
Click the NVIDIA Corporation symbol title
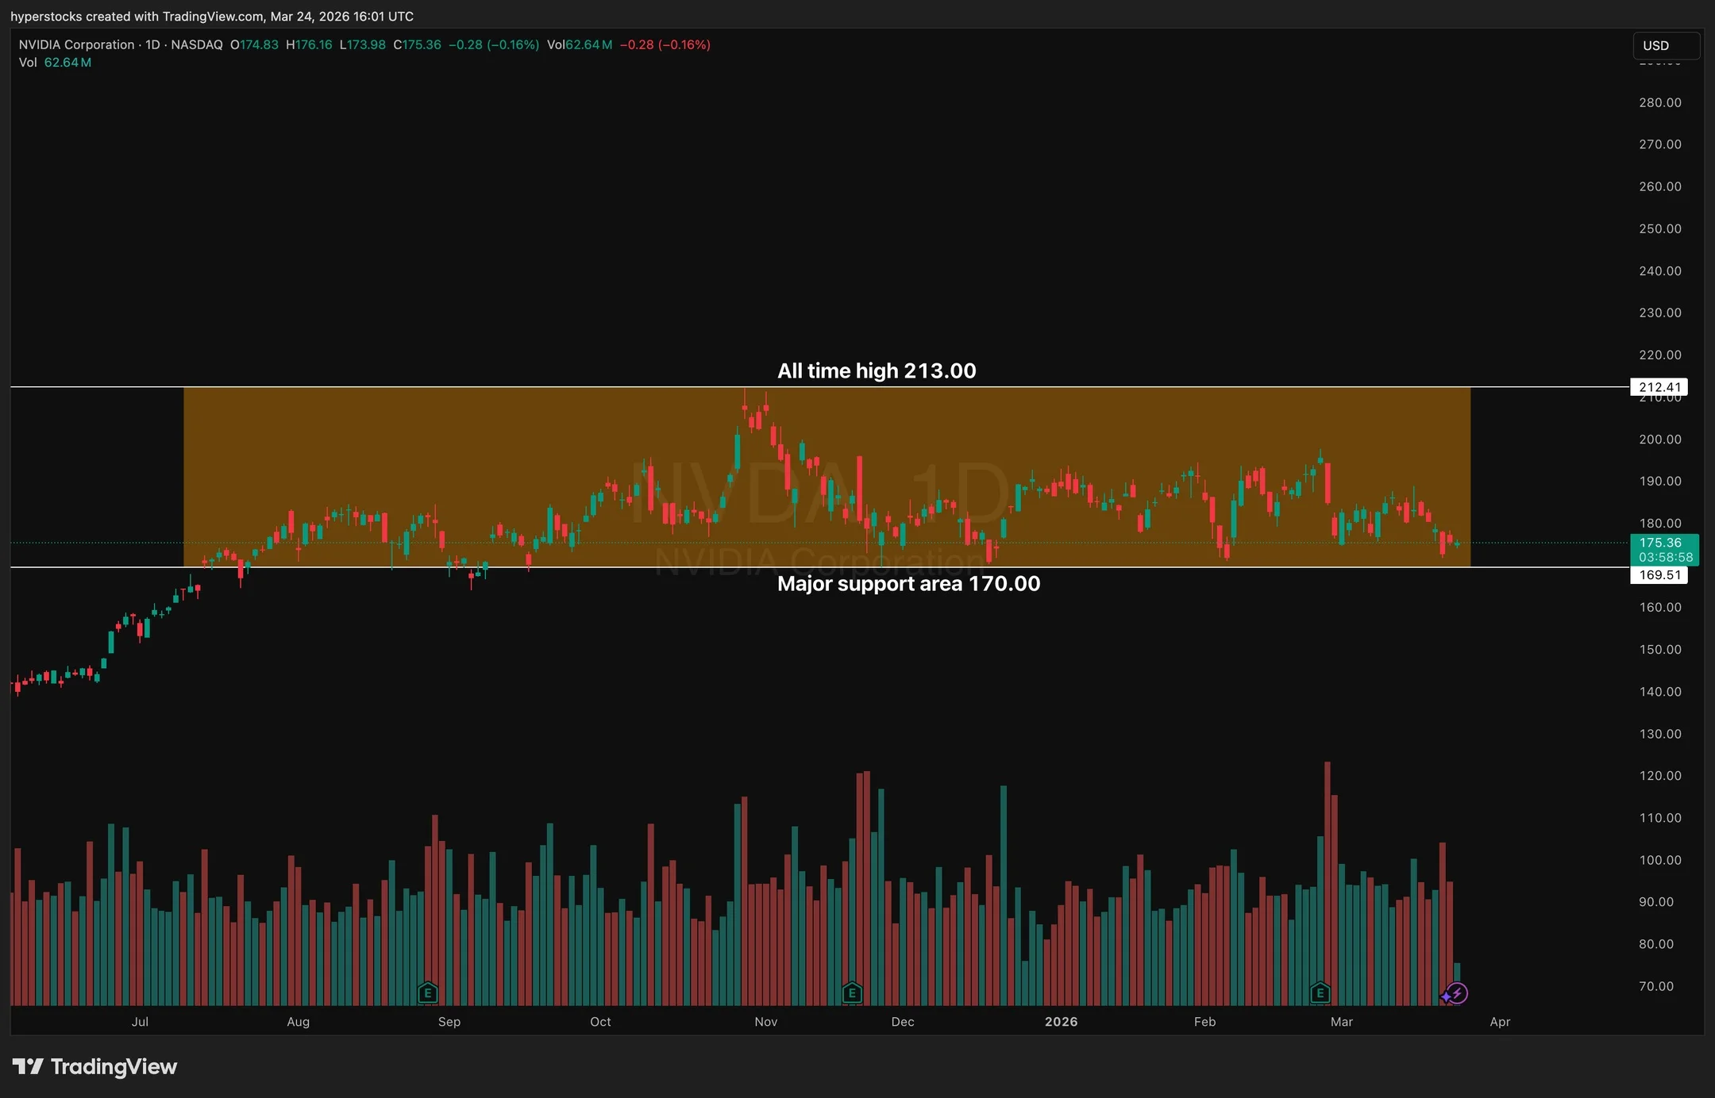click(x=76, y=44)
